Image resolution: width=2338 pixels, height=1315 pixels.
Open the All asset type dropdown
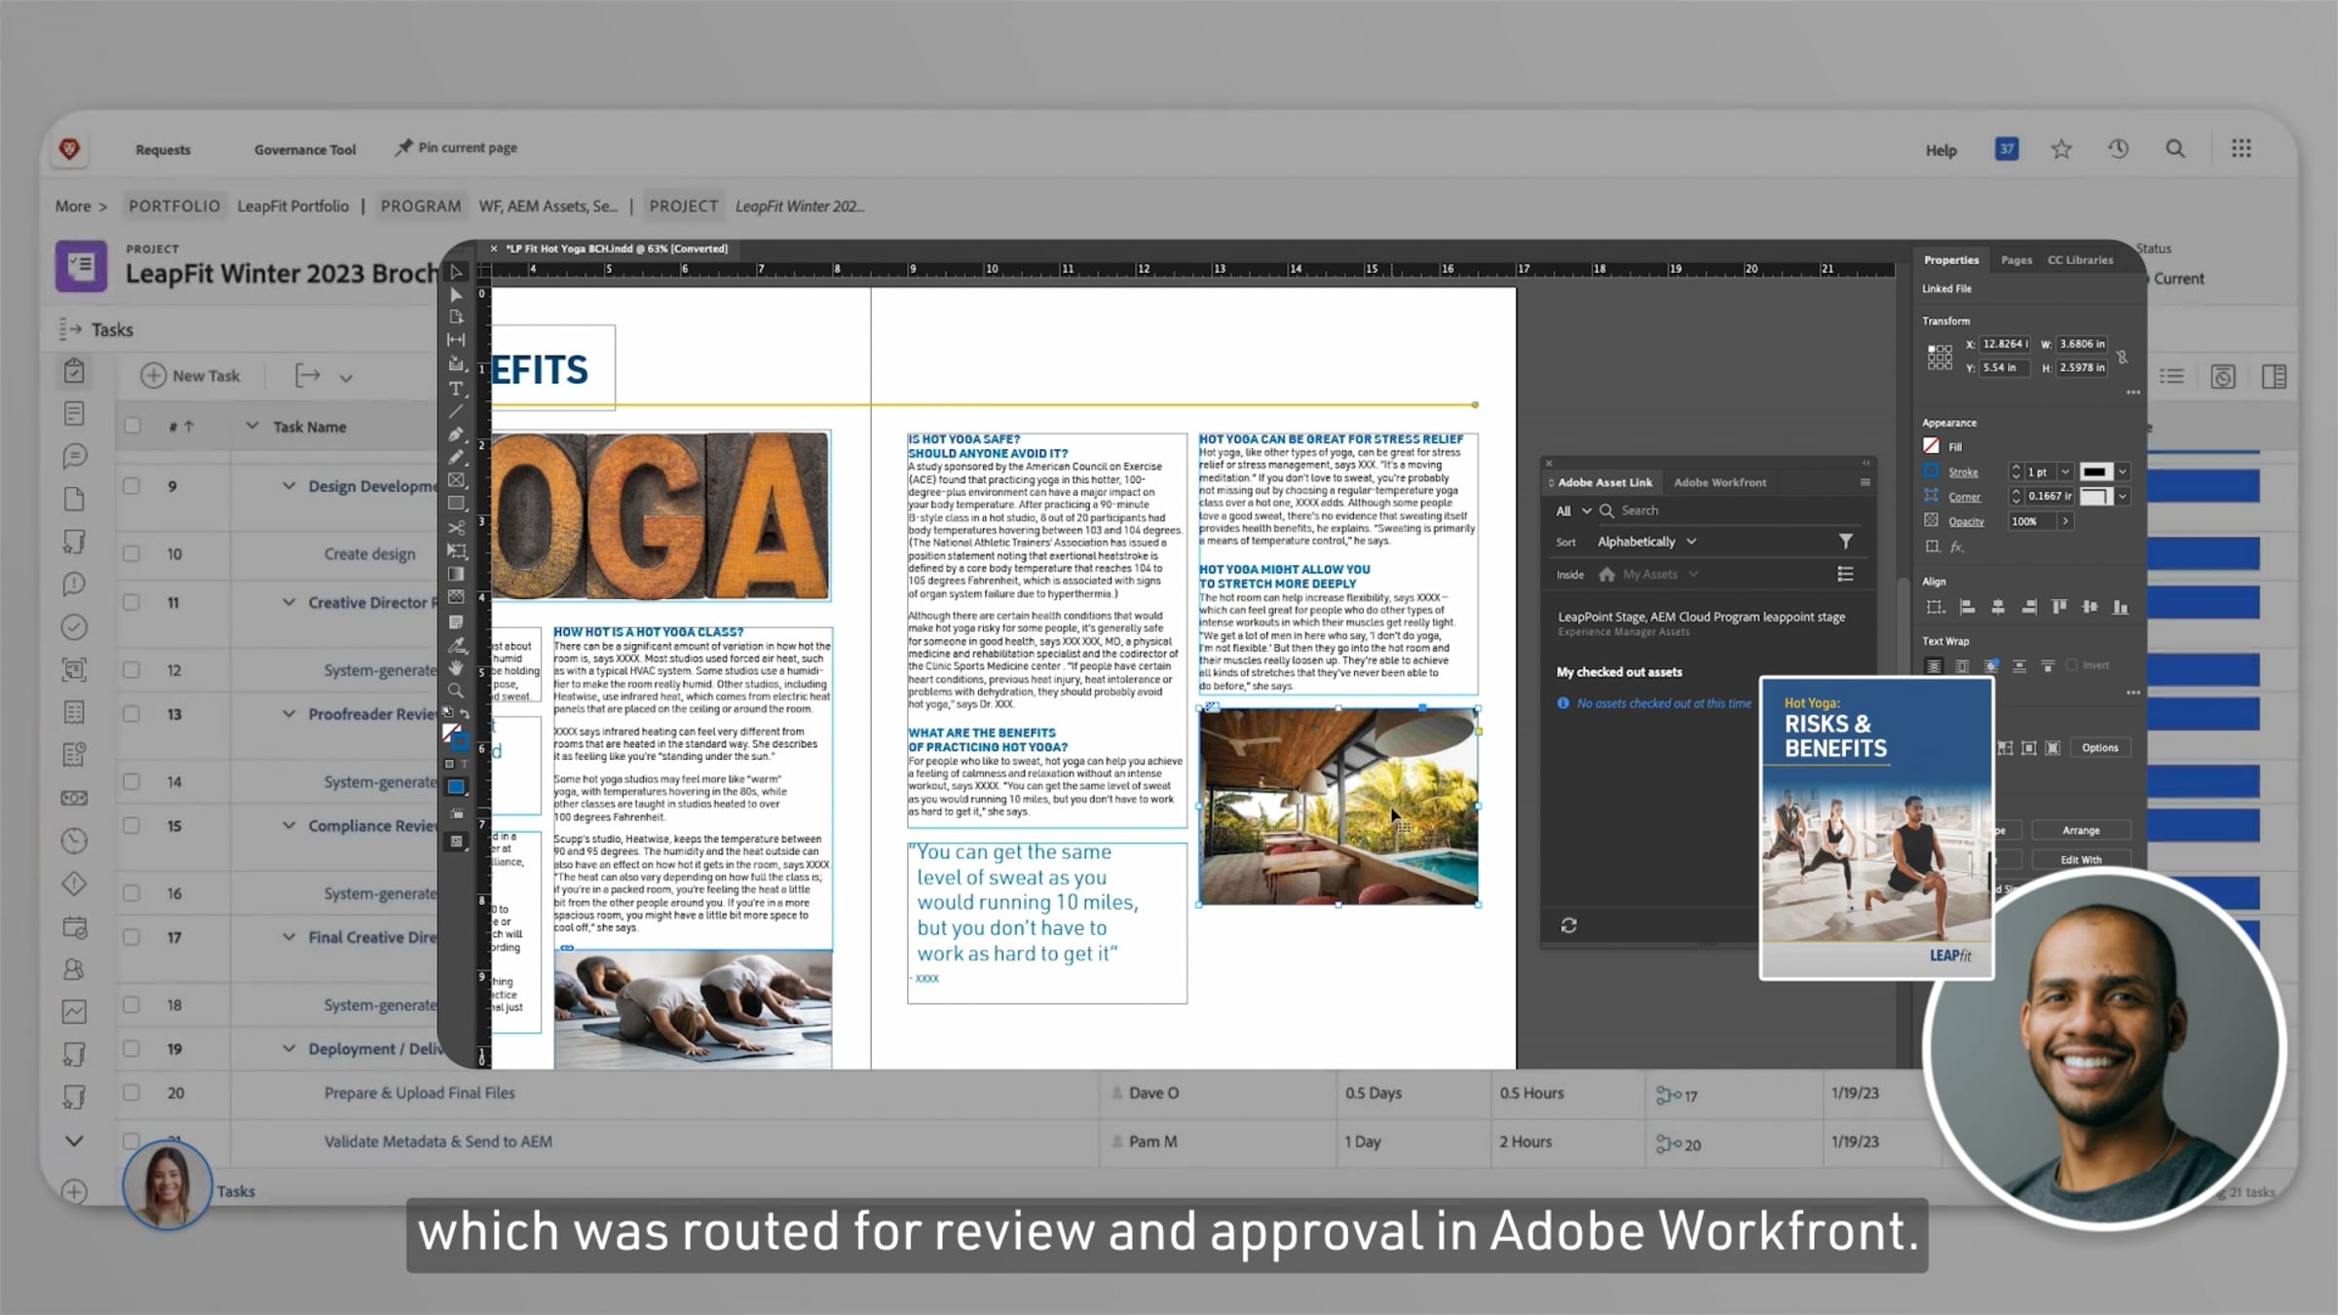pos(1573,510)
